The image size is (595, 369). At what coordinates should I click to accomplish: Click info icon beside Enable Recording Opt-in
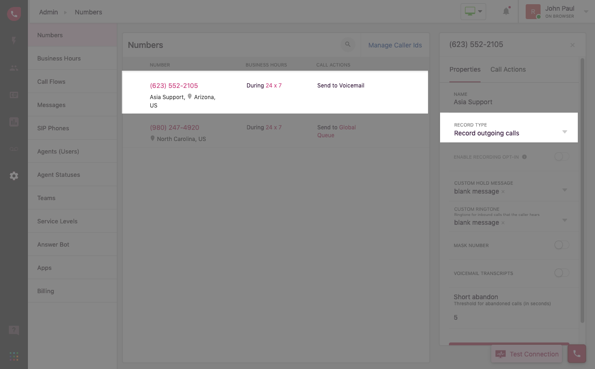point(524,157)
